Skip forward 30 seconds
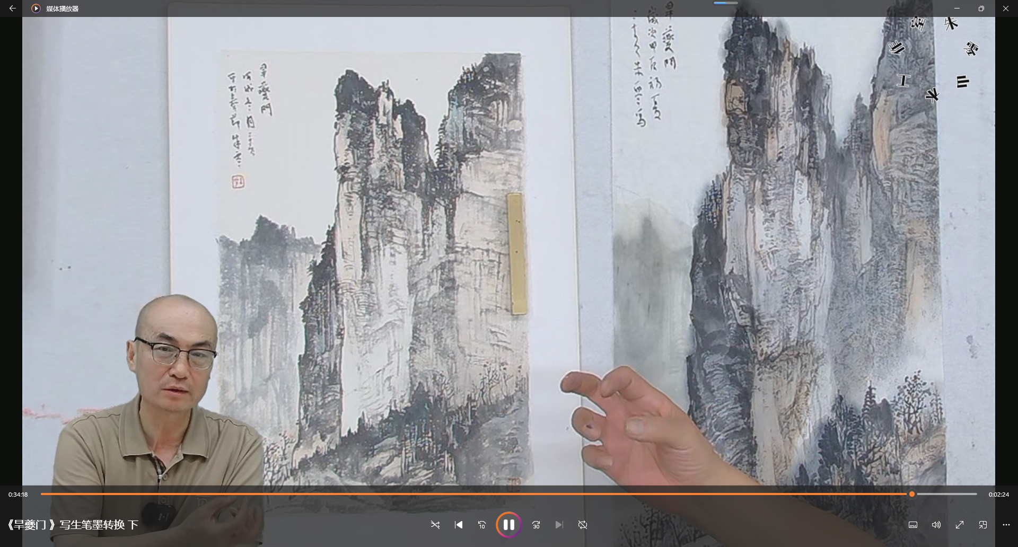The width and height of the screenshot is (1018, 547). pos(536,525)
